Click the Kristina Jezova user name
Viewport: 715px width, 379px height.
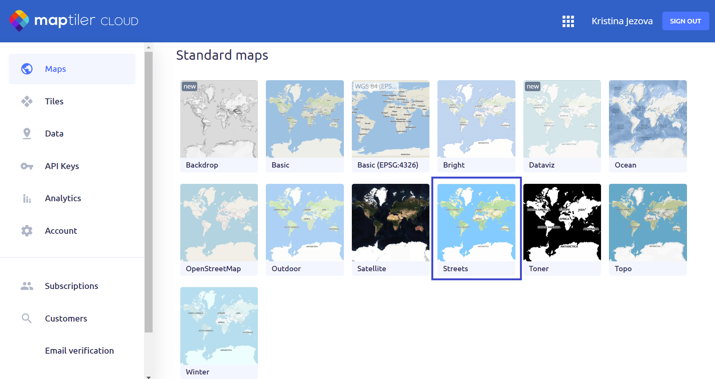(622, 21)
